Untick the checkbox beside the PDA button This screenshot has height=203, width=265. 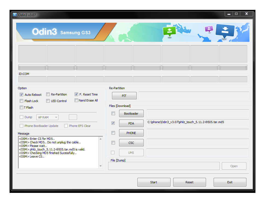pyautogui.click(x=113, y=123)
